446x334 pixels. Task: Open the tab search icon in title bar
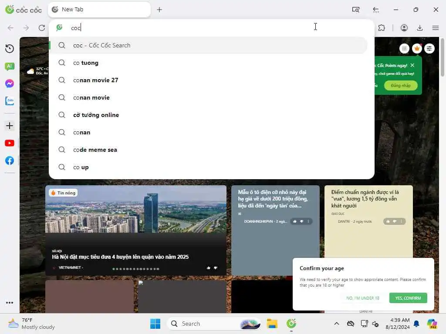355,10
